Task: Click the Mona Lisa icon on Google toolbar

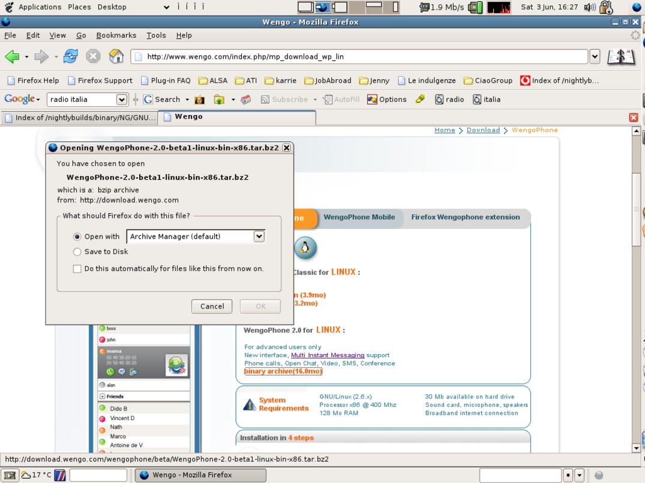Action: (200, 99)
